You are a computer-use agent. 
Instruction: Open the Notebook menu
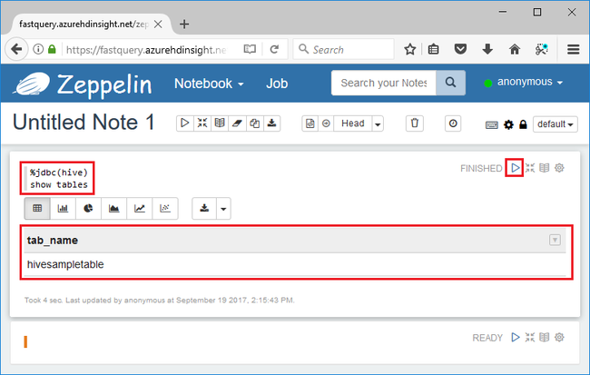(x=209, y=84)
